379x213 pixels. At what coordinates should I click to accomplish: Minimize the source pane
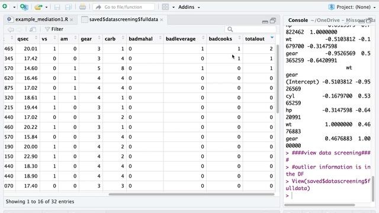(x=265, y=22)
